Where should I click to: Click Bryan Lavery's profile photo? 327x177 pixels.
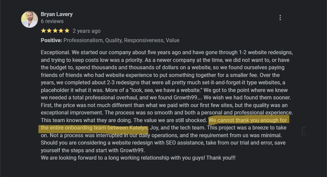pyautogui.click(x=30, y=19)
